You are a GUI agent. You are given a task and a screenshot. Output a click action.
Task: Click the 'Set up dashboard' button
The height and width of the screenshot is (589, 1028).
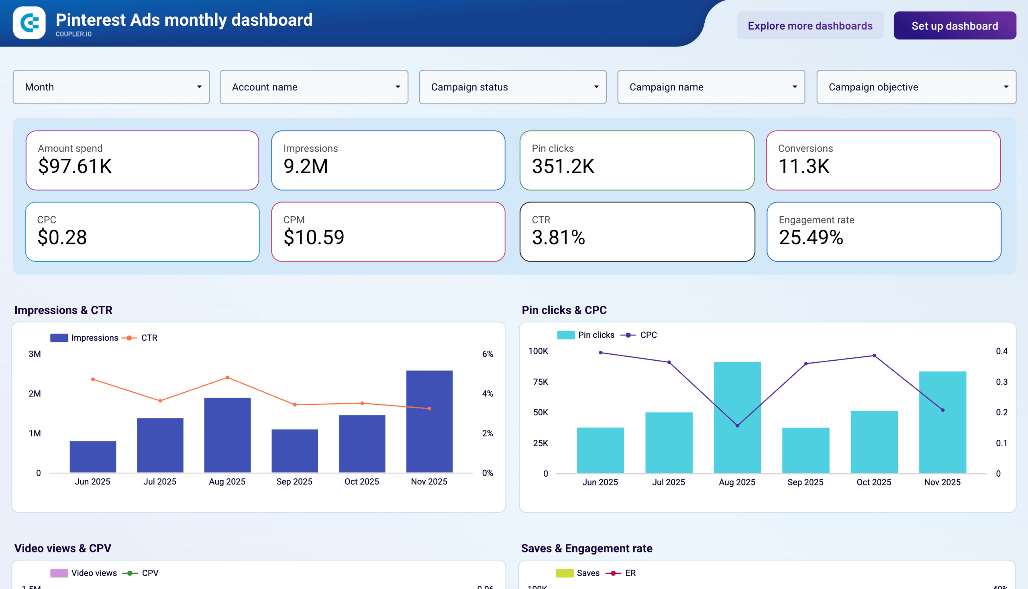[x=954, y=26]
